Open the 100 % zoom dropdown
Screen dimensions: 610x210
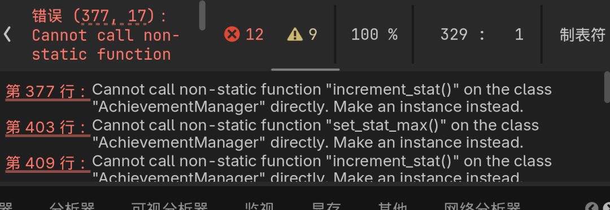pyautogui.click(x=374, y=35)
